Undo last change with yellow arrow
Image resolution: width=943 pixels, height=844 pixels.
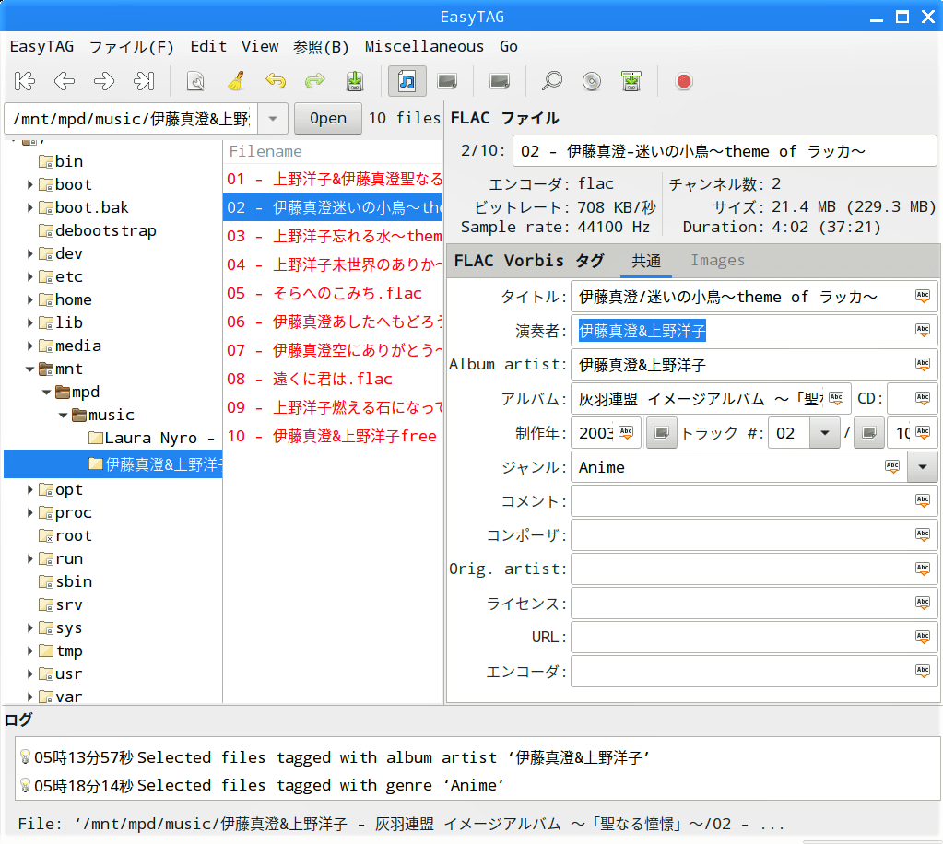point(276,81)
